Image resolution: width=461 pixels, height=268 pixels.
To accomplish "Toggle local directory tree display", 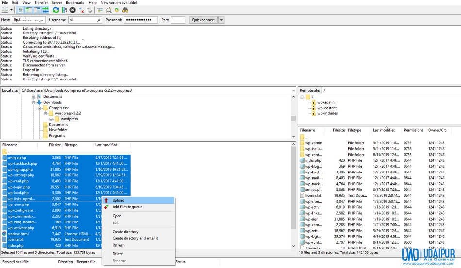I will 29,10.
